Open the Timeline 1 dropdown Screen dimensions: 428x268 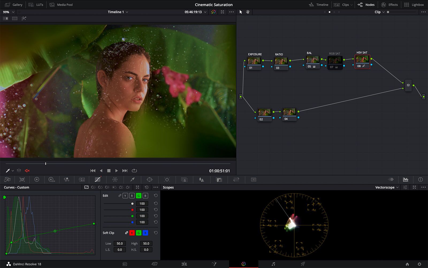click(x=118, y=12)
